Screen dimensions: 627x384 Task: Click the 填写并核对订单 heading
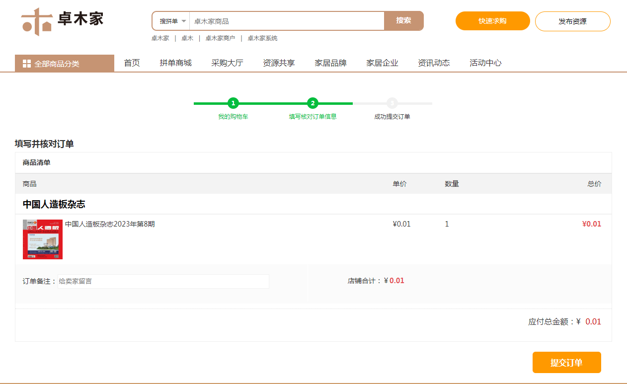coord(44,144)
